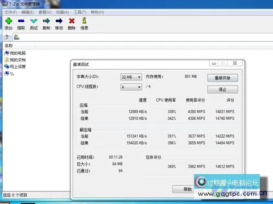Open the CPU threads dropdown showing 4
The width and height of the screenshot is (273, 204).
point(131,87)
